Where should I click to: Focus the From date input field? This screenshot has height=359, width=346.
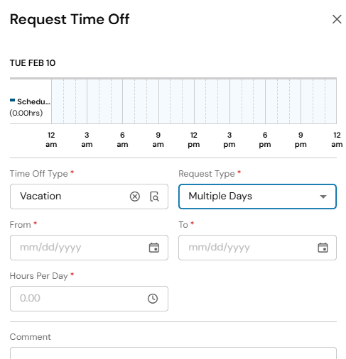click(x=89, y=248)
